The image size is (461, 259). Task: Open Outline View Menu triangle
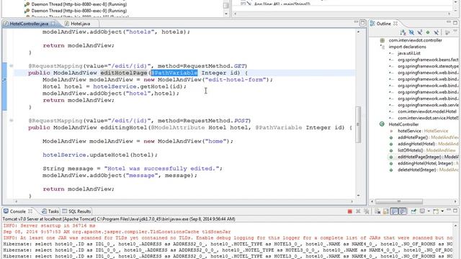455,32
